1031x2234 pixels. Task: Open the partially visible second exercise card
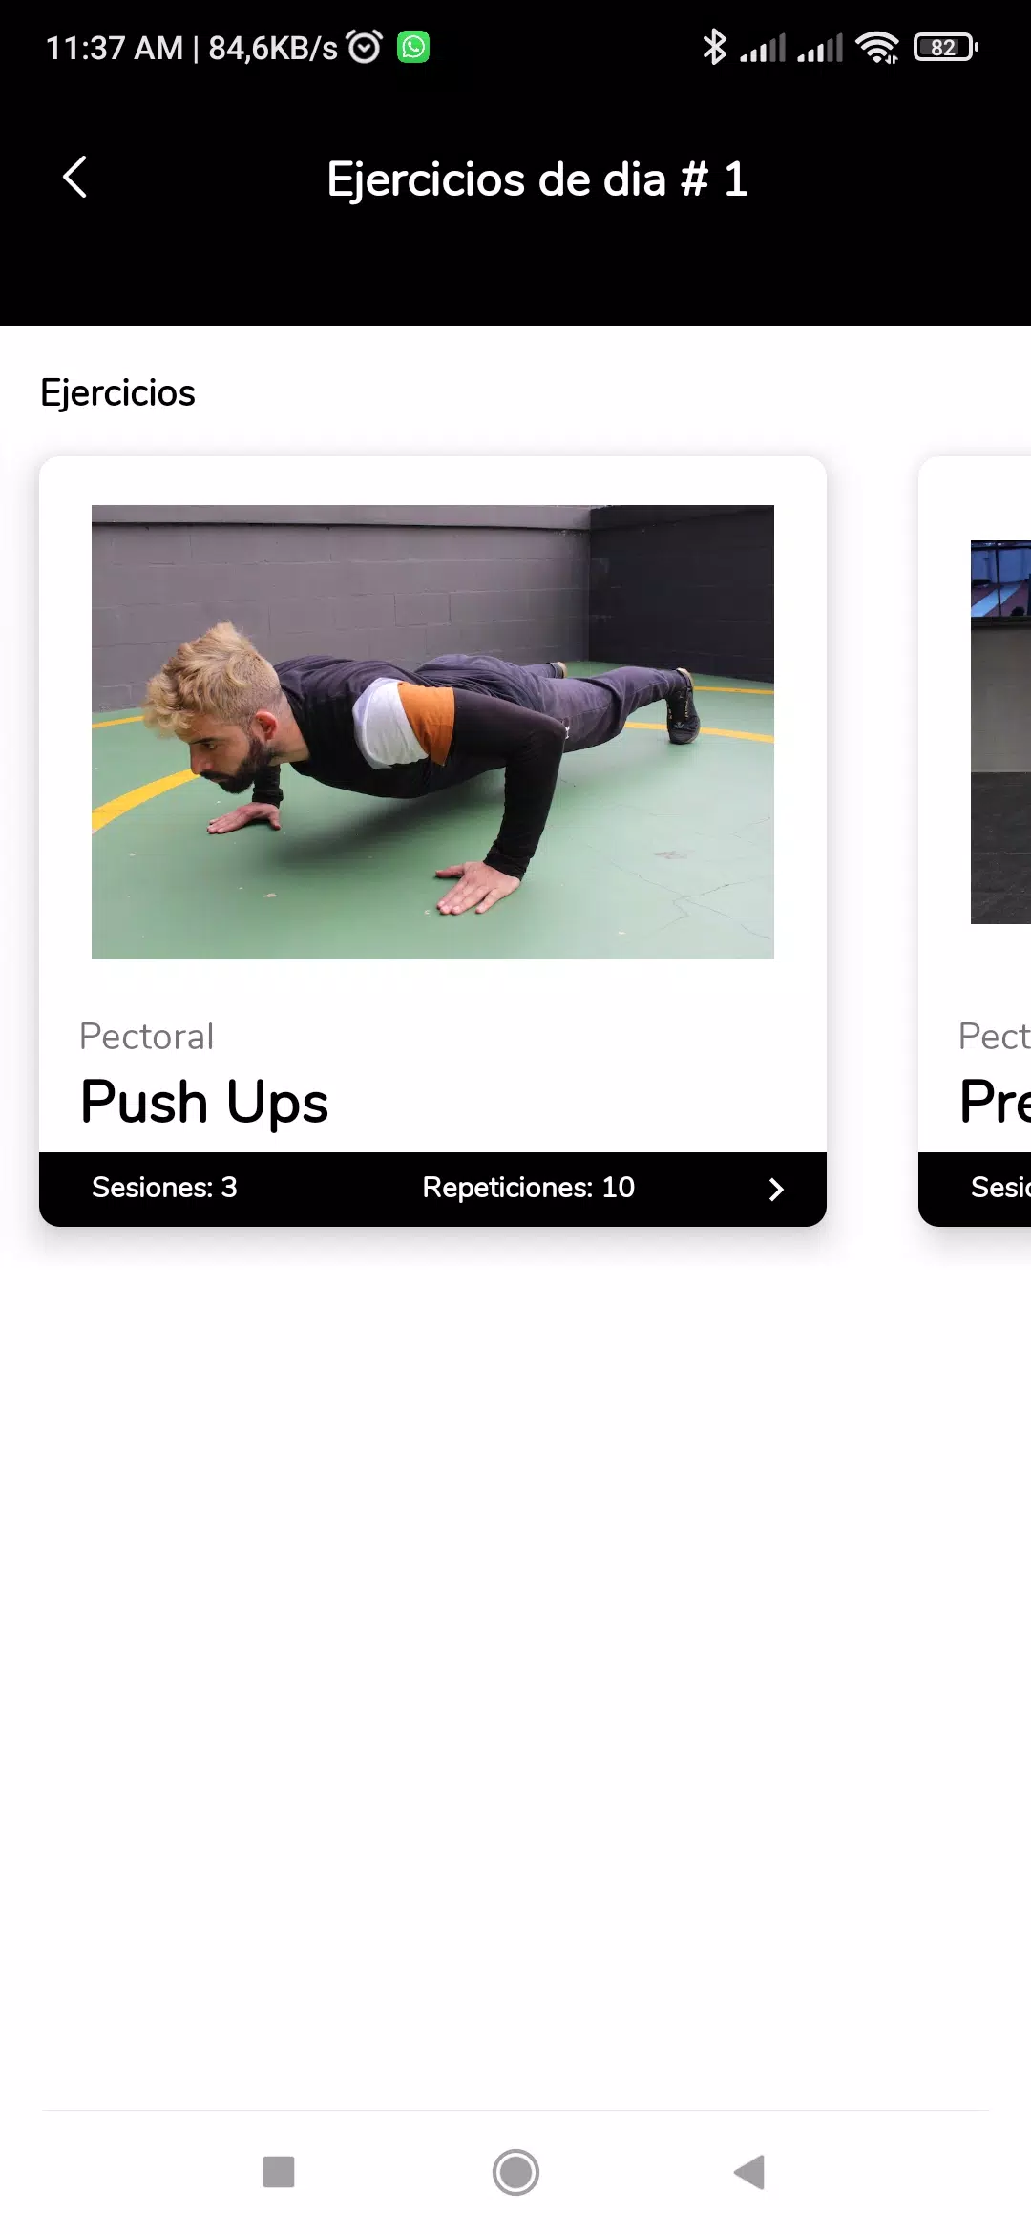tap(975, 841)
